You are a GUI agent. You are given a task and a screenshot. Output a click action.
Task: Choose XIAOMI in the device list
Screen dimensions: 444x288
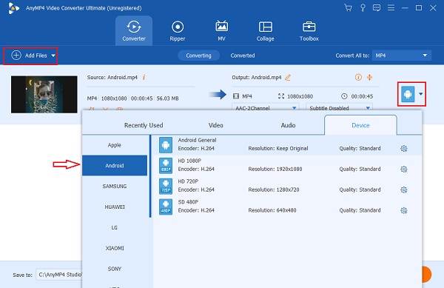tap(115, 248)
